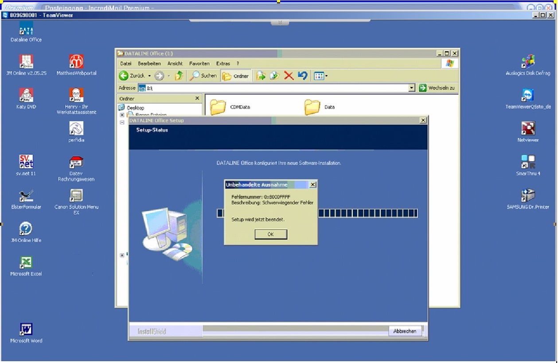The height and width of the screenshot is (363, 558).
Task: Open the CDMData folder
Action: pyautogui.click(x=218, y=107)
